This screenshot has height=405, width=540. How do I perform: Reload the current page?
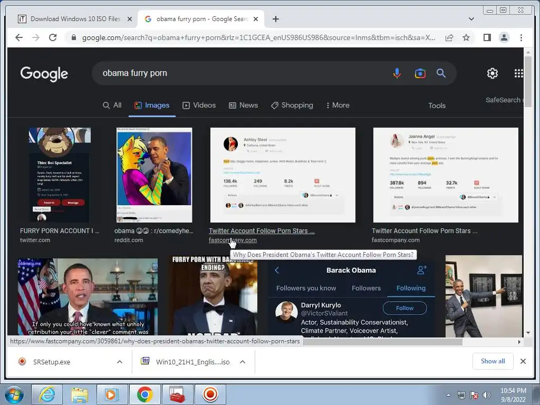[53, 37]
